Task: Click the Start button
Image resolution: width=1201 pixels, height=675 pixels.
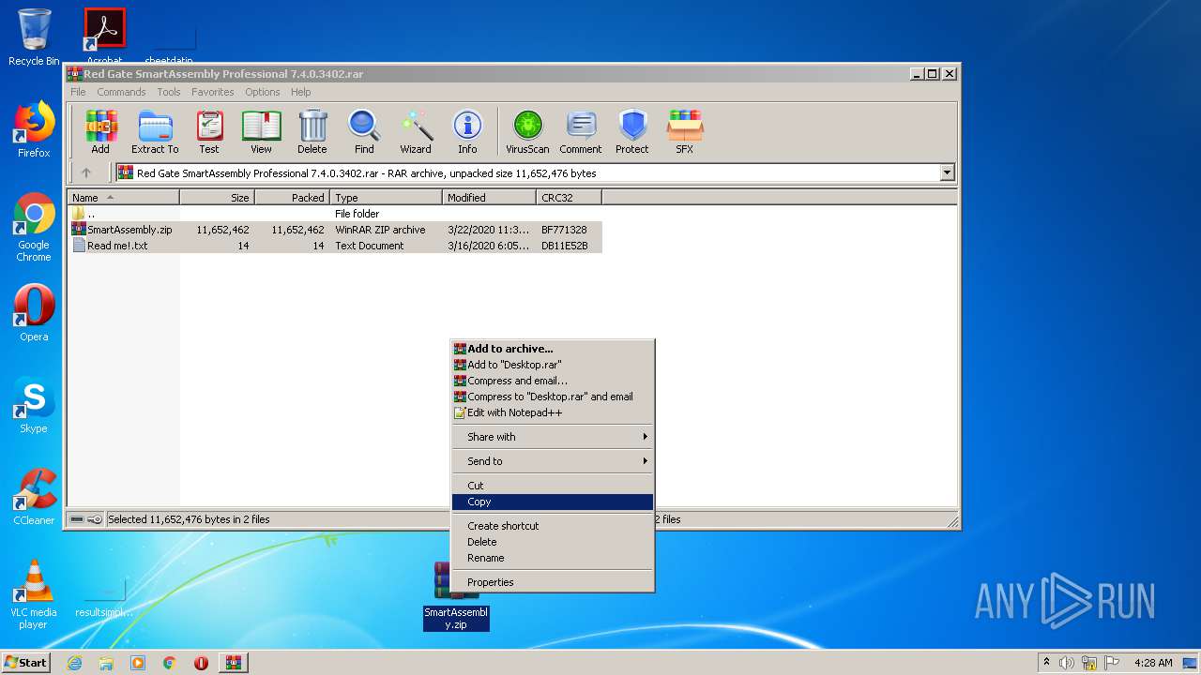Action: click(x=25, y=663)
